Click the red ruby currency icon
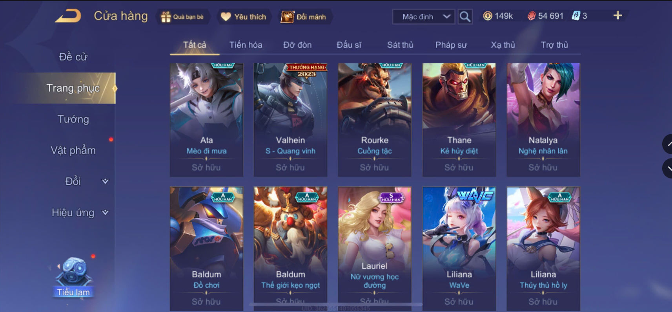The image size is (672, 312). (x=531, y=16)
